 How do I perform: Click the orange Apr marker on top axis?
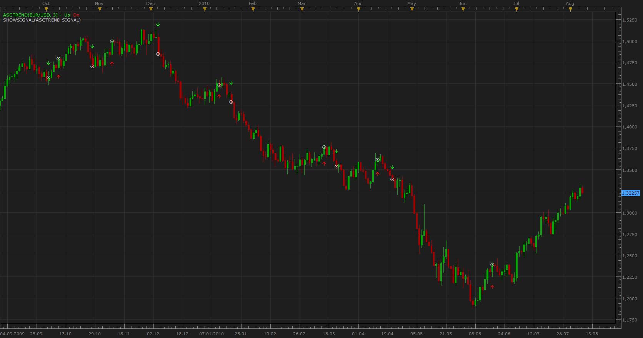[x=358, y=10]
